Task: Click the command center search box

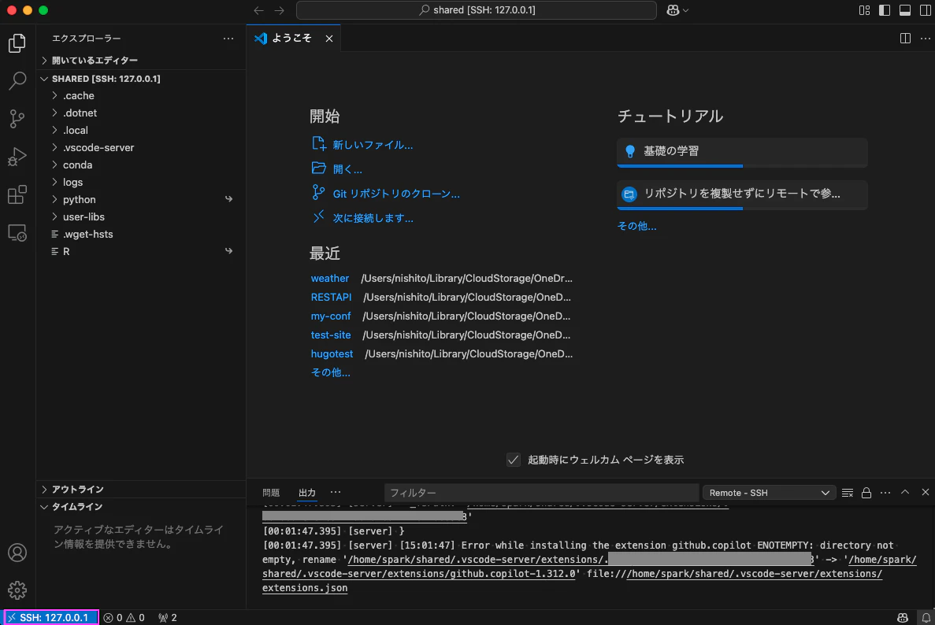Action: pos(477,10)
